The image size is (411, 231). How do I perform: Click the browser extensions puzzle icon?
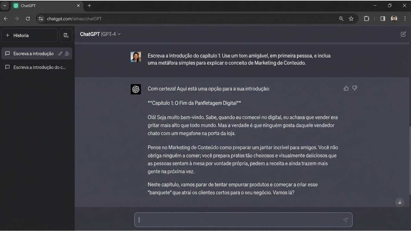(x=366, y=18)
